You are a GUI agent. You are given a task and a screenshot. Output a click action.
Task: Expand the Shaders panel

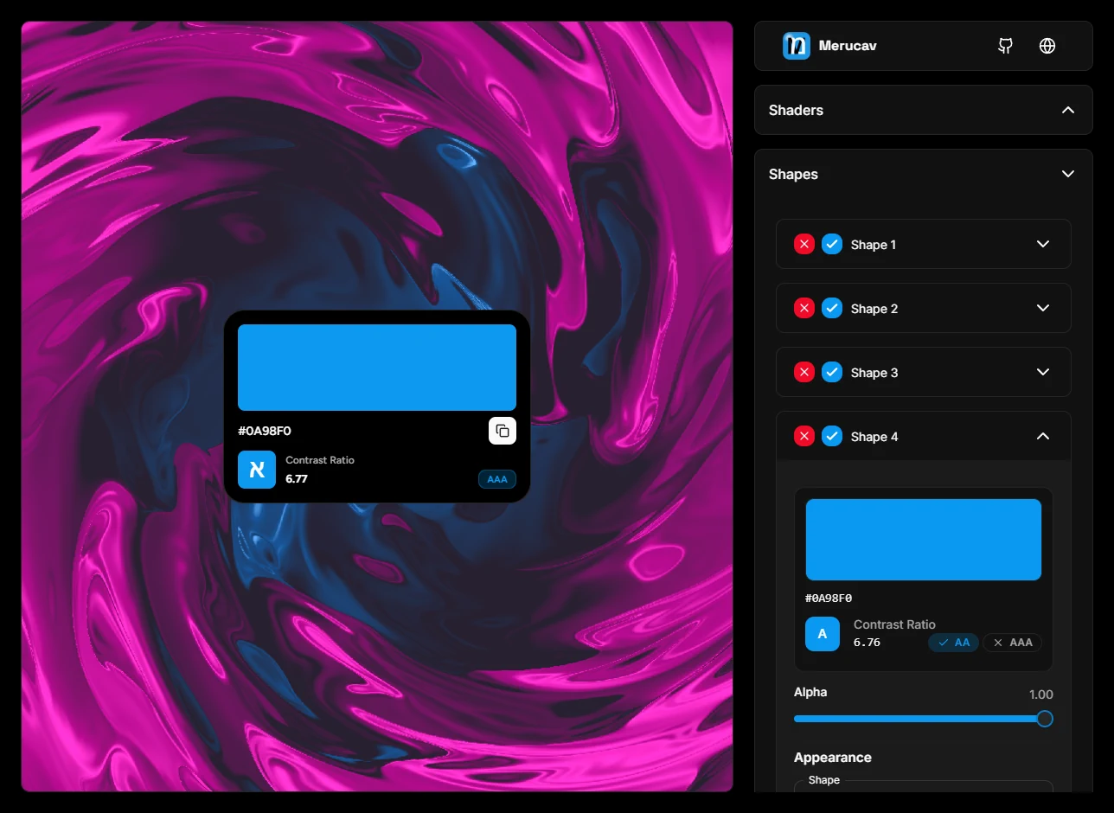click(x=1068, y=110)
